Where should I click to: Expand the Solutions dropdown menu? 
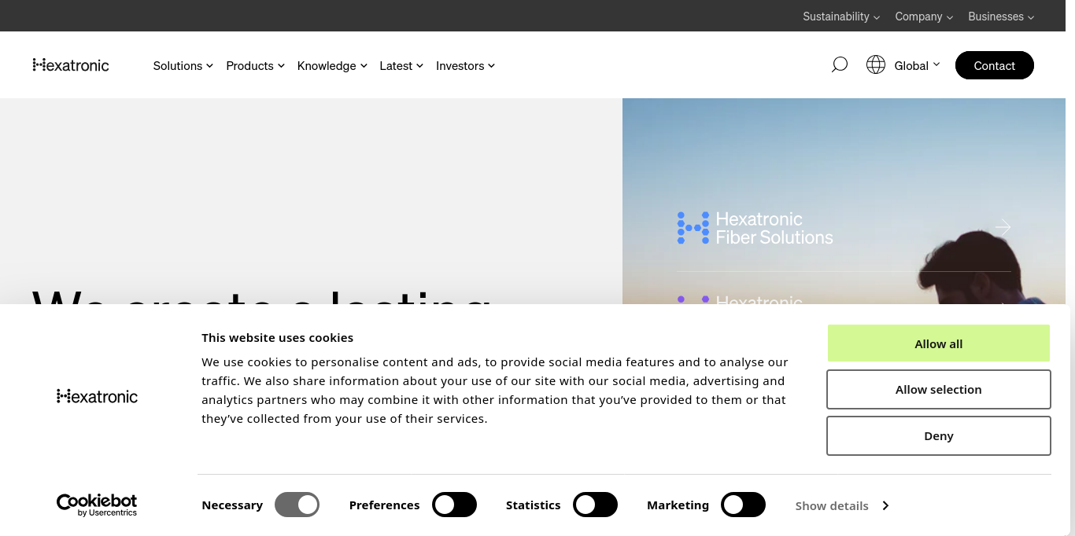pyautogui.click(x=183, y=66)
